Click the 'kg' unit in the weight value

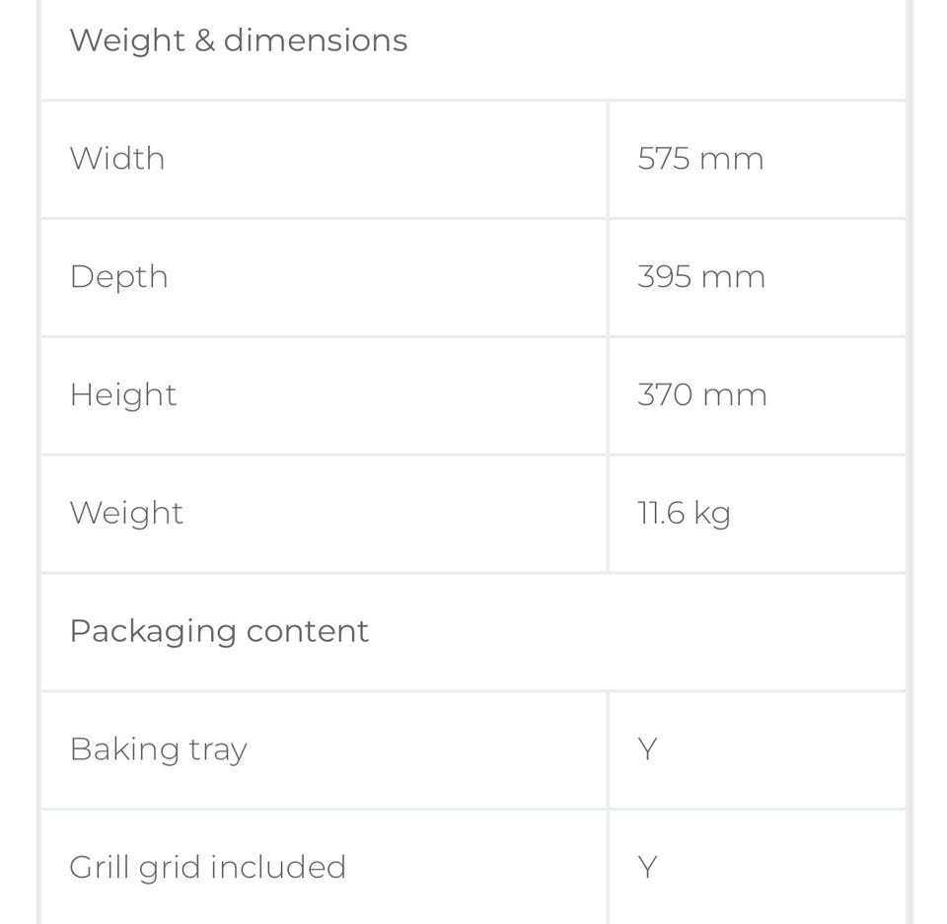(712, 514)
